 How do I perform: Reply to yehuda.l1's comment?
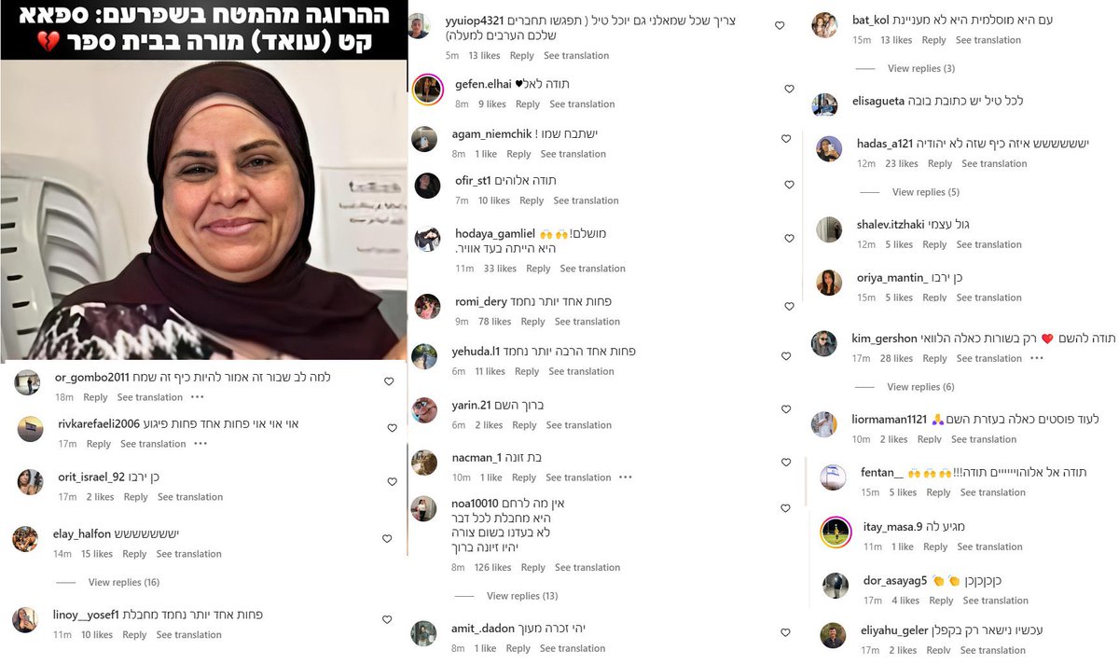(x=527, y=371)
